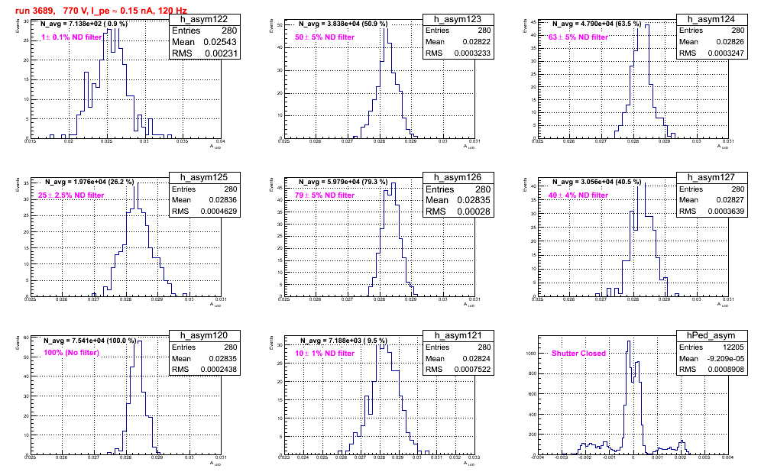Viewport: 761px width, 475px height.
Task: Click the '100% (No filter)' label
Action: pyautogui.click(x=71, y=353)
